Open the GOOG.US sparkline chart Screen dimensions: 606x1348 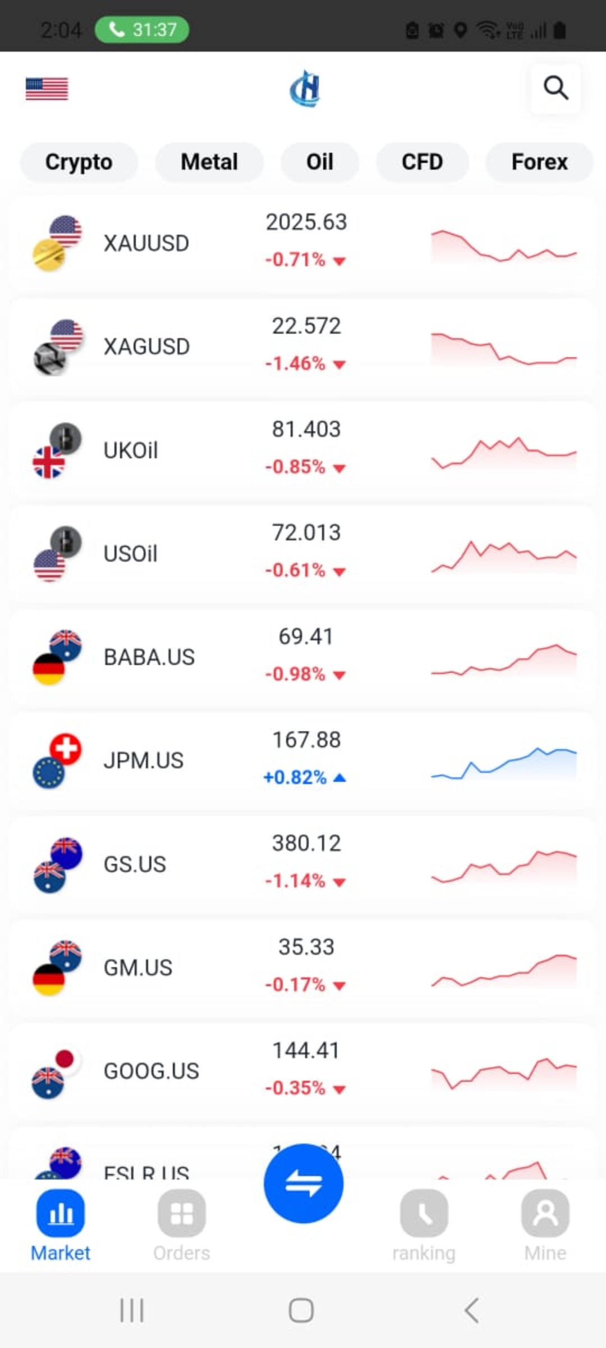click(503, 1072)
